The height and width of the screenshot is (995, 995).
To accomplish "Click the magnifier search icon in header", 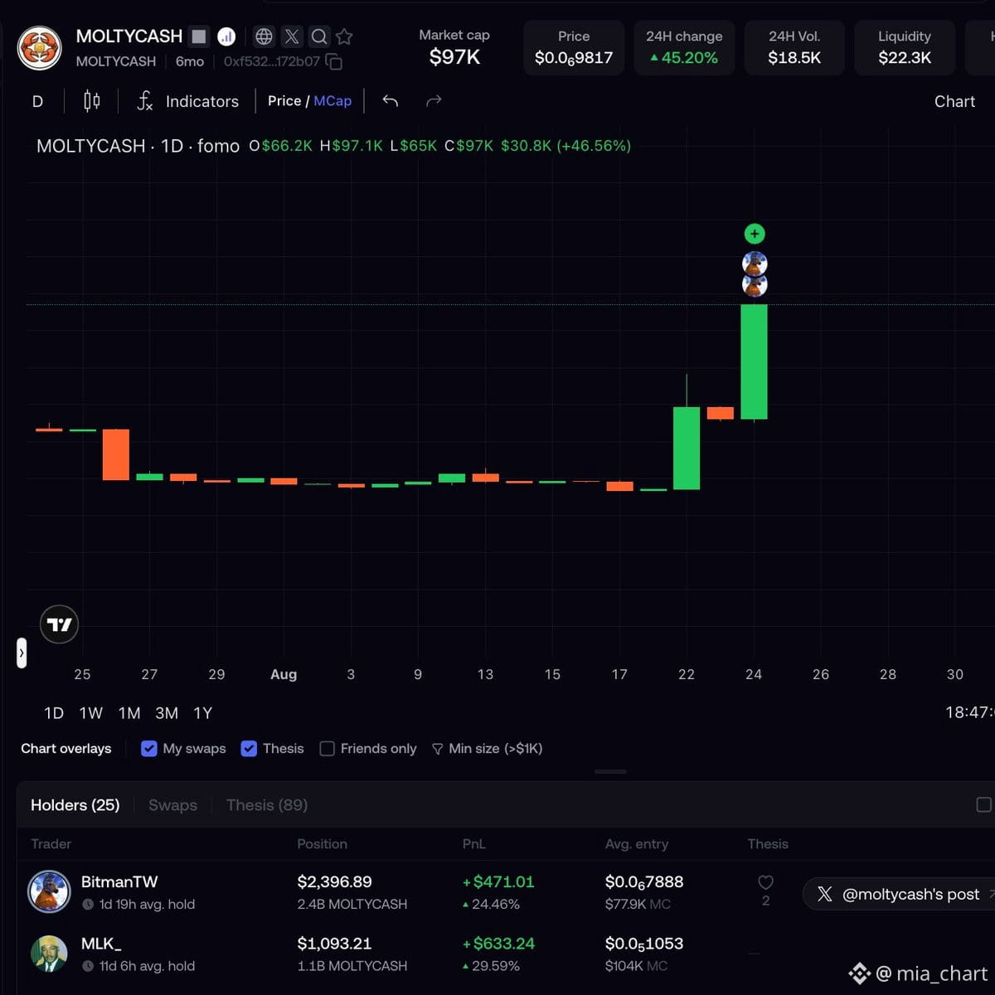I will pyautogui.click(x=319, y=36).
